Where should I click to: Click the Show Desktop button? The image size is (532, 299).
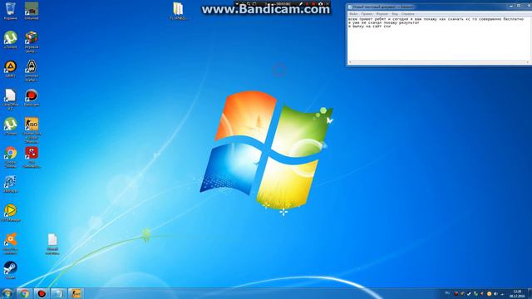pyautogui.click(x=530, y=293)
